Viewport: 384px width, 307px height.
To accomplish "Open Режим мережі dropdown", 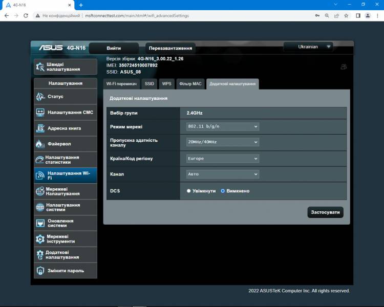I will coord(223,126).
